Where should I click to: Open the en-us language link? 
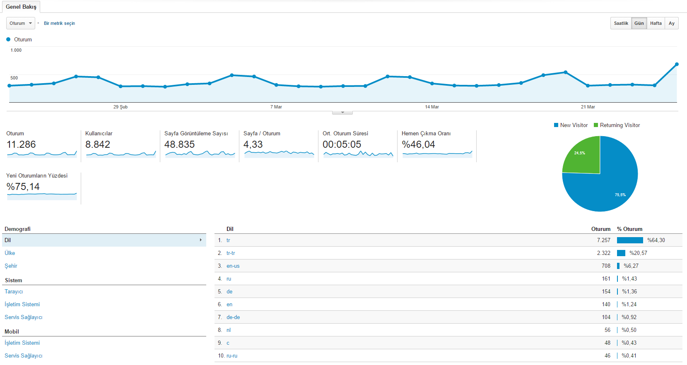click(x=233, y=266)
